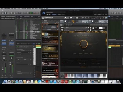Mute the Horns instrument in Kontakt
Screen dimensions: 123x92
coord(91,30)
